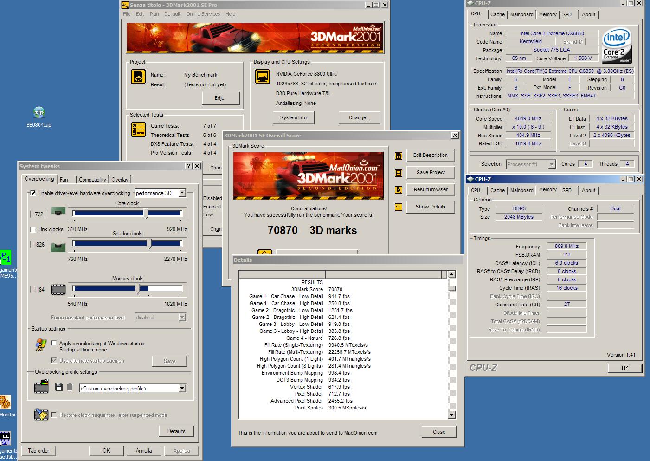Image resolution: width=650 pixels, height=461 pixels.
Task: Click the restore clock frequencies icon
Action: [41, 415]
